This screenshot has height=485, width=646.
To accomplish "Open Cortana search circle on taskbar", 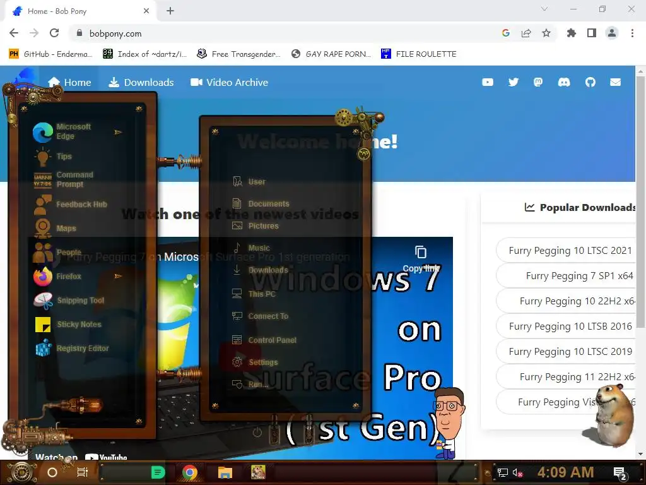I will point(52,472).
